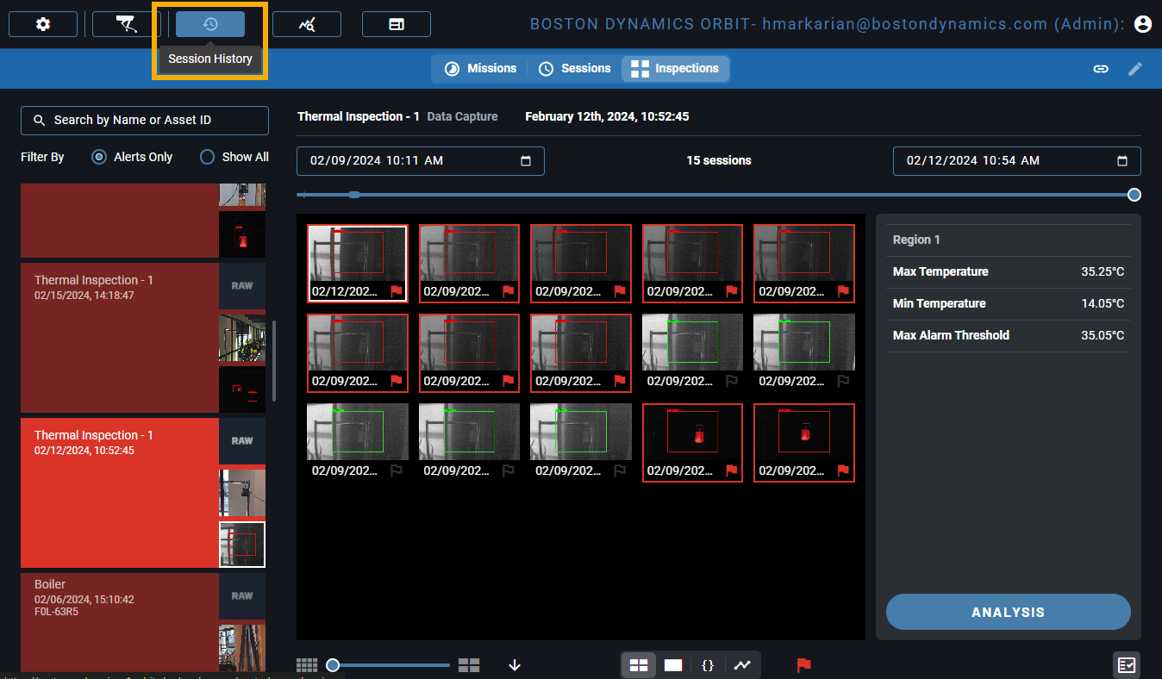This screenshot has height=679, width=1162.
Task: Select the Show All radio button
Action: [207, 157]
